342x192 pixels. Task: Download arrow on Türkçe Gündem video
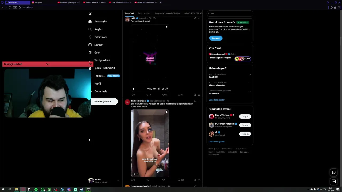pyautogui.click(x=166, y=112)
